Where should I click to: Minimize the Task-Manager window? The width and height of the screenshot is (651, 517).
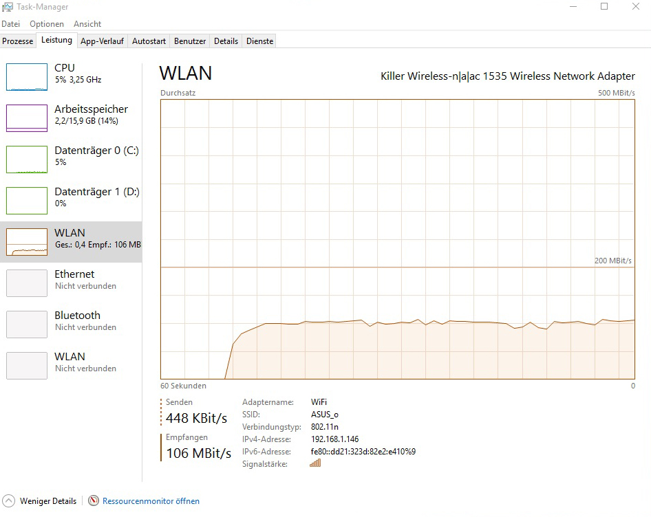[x=573, y=7]
